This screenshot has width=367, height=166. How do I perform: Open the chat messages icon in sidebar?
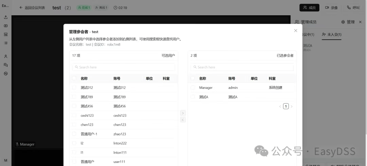[x=6, y=65]
